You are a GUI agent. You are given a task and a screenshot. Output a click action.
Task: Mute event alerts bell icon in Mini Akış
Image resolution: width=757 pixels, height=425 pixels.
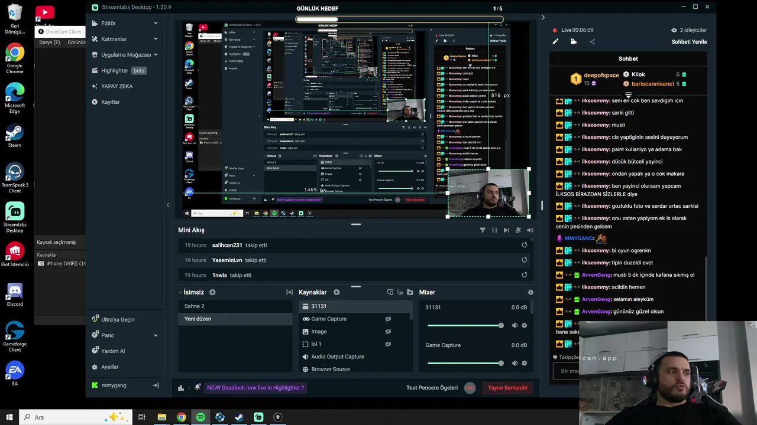click(x=518, y=230)
